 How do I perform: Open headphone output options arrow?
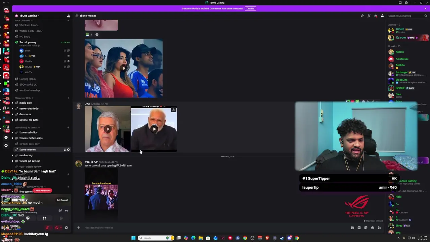[61, 228]
